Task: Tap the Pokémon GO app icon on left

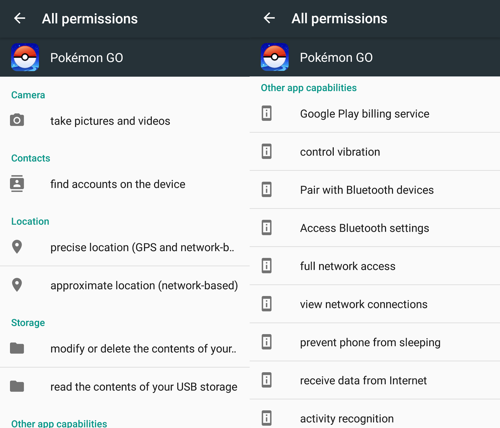Action: (25, 57)
